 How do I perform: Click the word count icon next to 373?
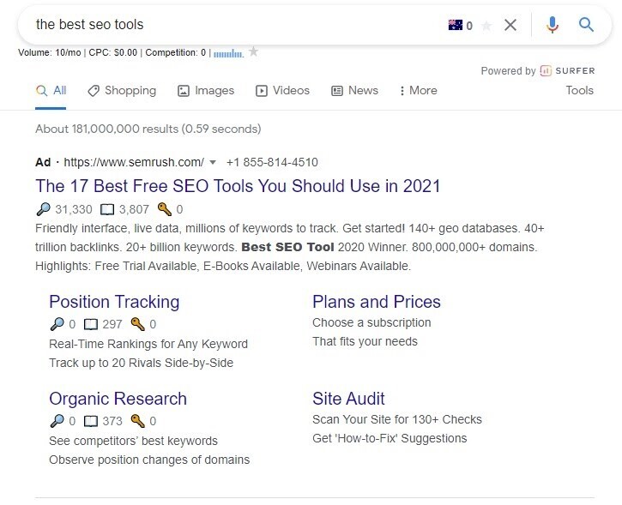click(x=91, y=421)
